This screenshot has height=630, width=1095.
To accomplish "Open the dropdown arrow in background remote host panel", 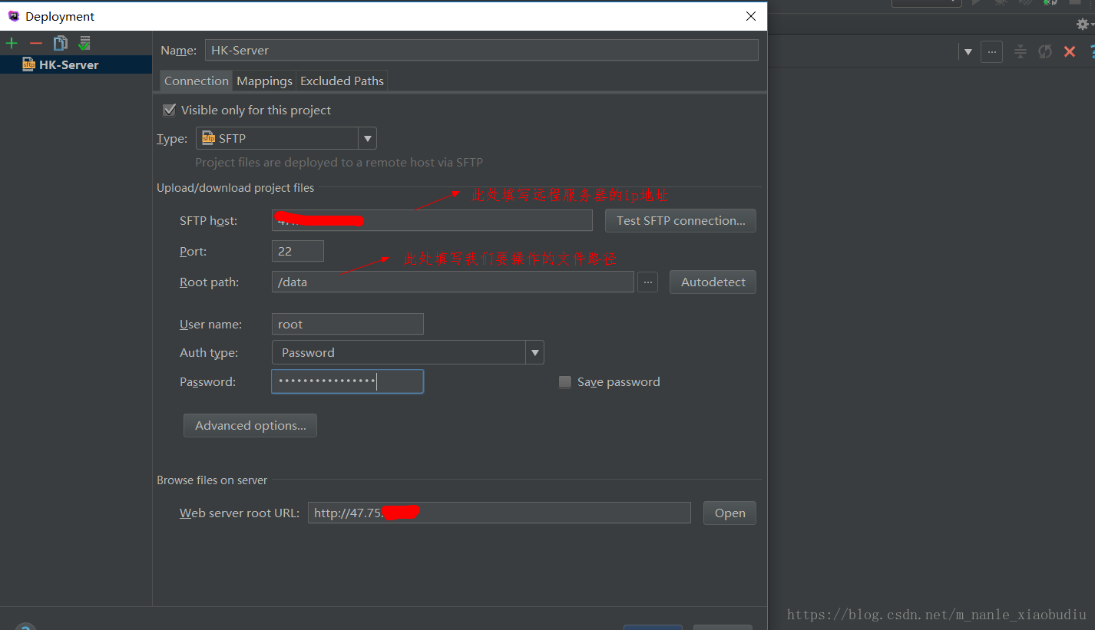I will [x=968, y=52].
